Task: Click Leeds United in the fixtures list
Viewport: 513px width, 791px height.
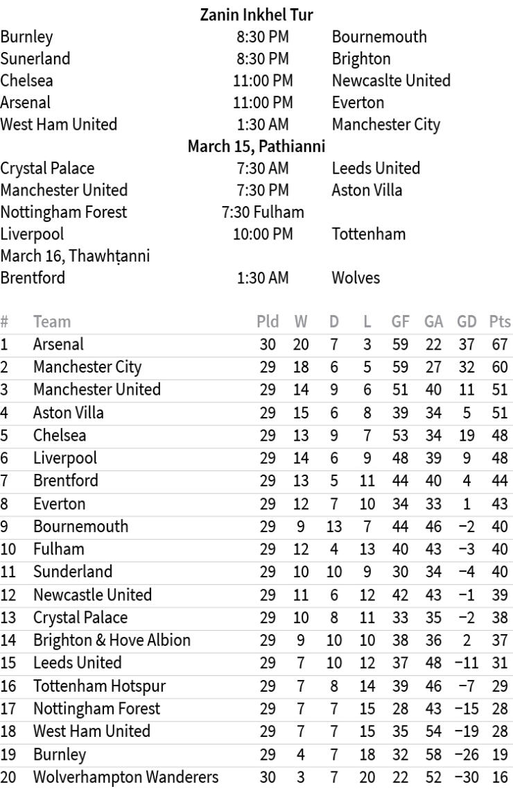Action: [x=376, y=169]
